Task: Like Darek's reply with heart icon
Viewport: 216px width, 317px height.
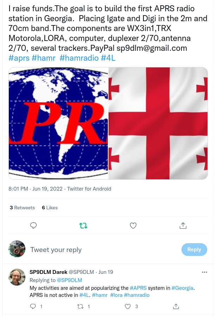Action: point(128,306)
